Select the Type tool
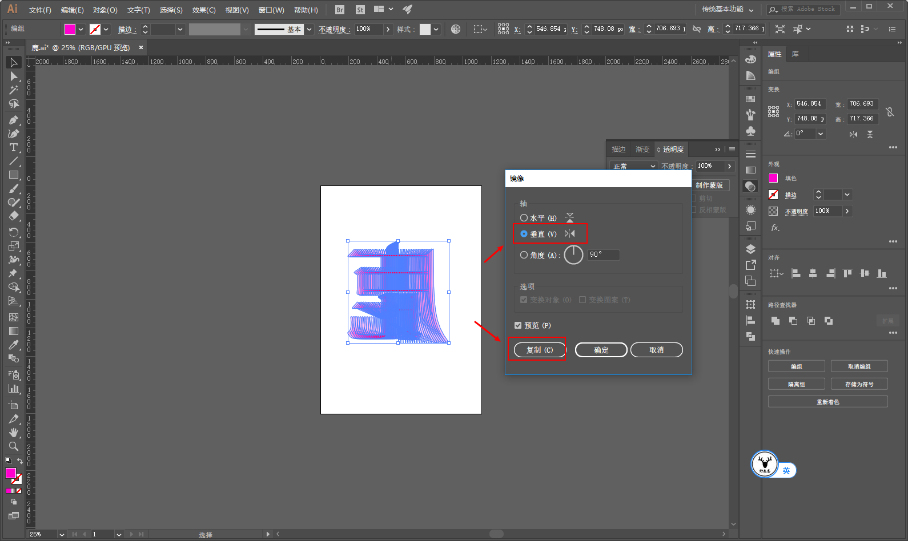The image size is (908, 541). pyautogui.click(x=14, y=148)
